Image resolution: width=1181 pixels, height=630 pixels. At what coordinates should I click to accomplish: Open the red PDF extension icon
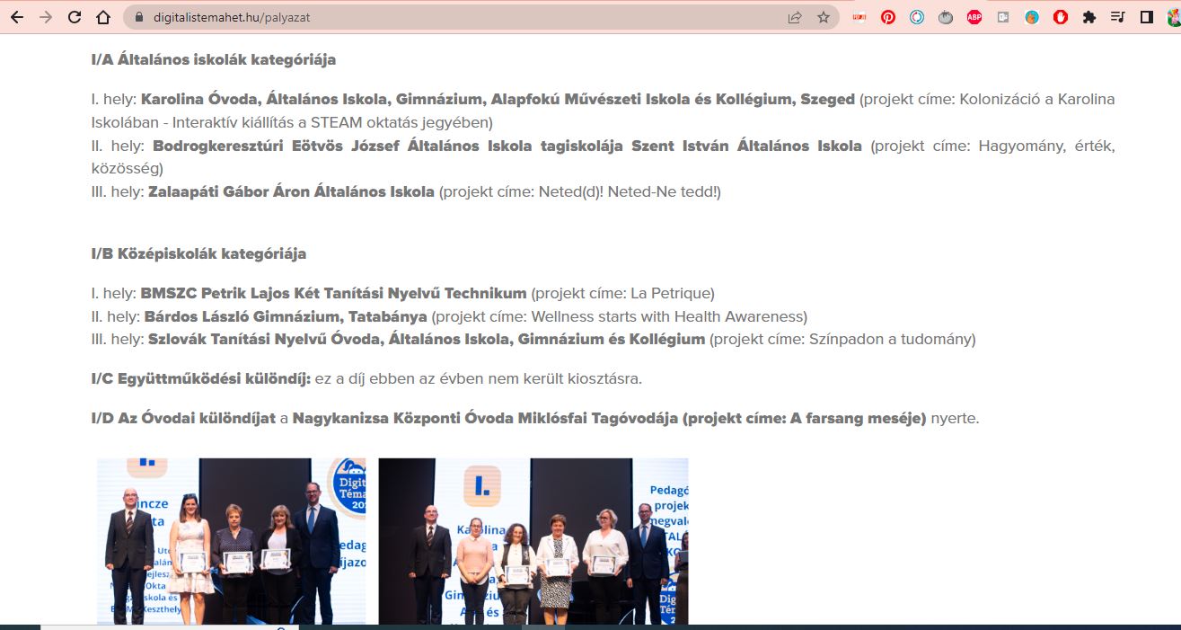click(859, 17)
